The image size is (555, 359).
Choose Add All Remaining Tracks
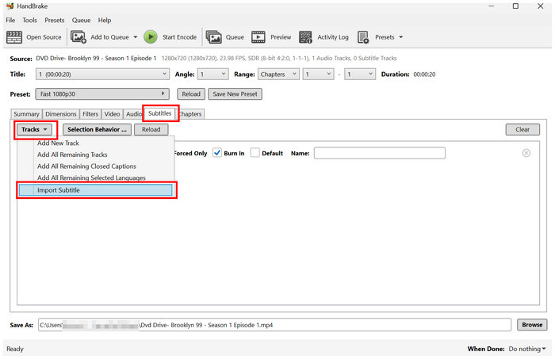(72, 155)
